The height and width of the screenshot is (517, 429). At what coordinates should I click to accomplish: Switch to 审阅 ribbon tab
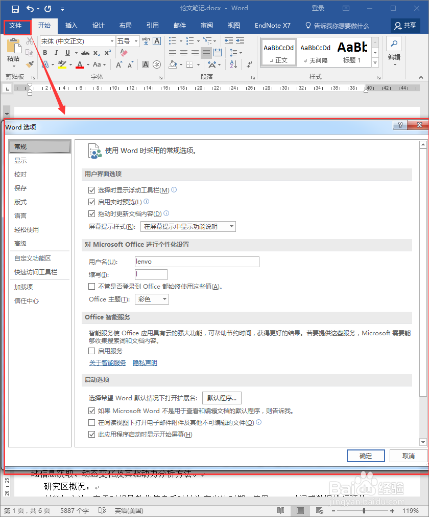(x=207, y=26)
